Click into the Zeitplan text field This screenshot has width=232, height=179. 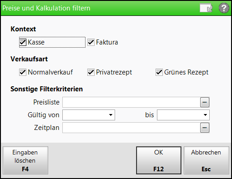coord(131,128)
